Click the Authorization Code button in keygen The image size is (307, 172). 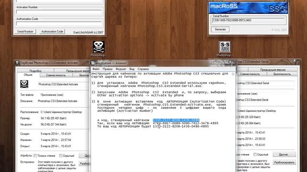point(52,32)
